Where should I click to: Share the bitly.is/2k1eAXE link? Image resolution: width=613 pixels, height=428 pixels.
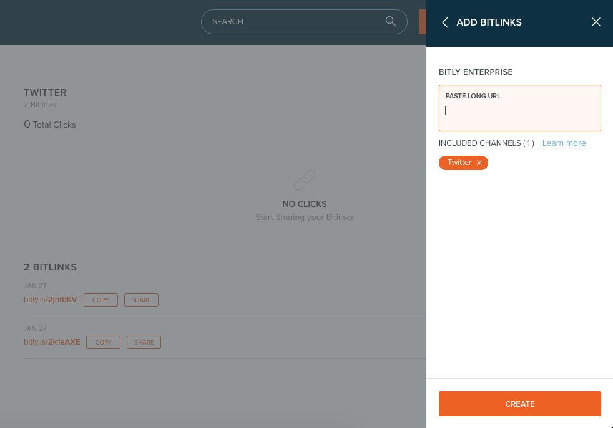(x=144, y=342)
